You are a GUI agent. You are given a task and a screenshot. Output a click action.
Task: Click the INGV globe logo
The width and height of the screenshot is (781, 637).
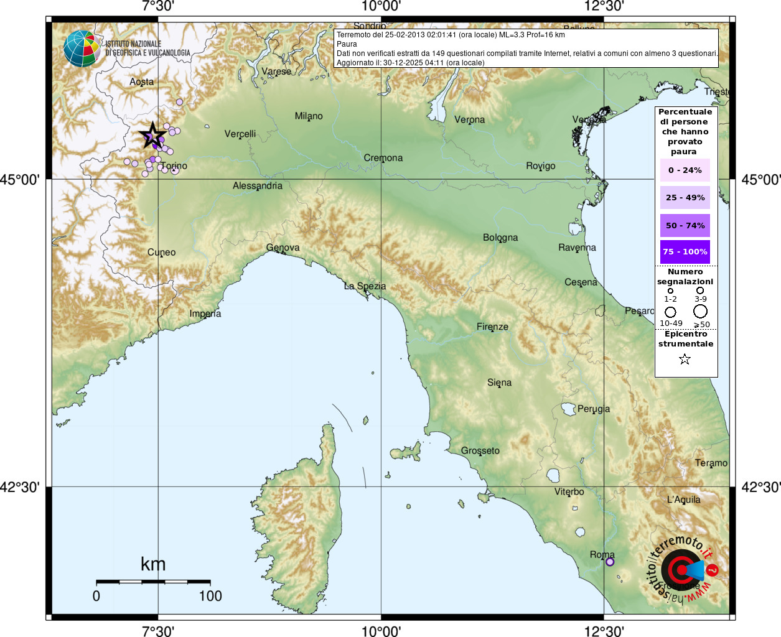point(82,49)
